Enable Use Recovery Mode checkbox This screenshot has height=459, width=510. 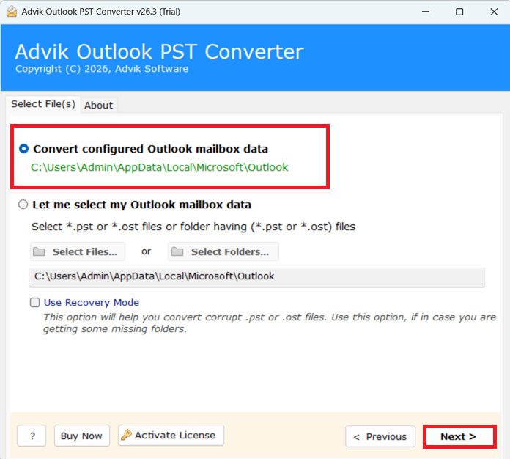tap(34, 302)
